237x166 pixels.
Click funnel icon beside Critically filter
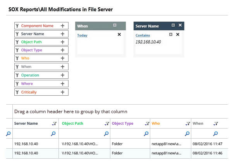(x=17, y=92)
